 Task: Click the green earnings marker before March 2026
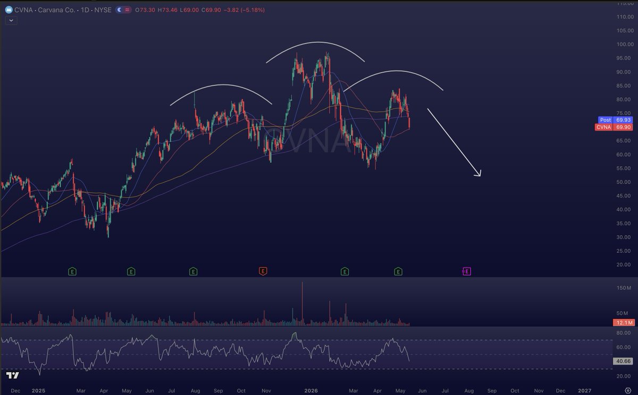pyautogui.click(x=345, y=271)
